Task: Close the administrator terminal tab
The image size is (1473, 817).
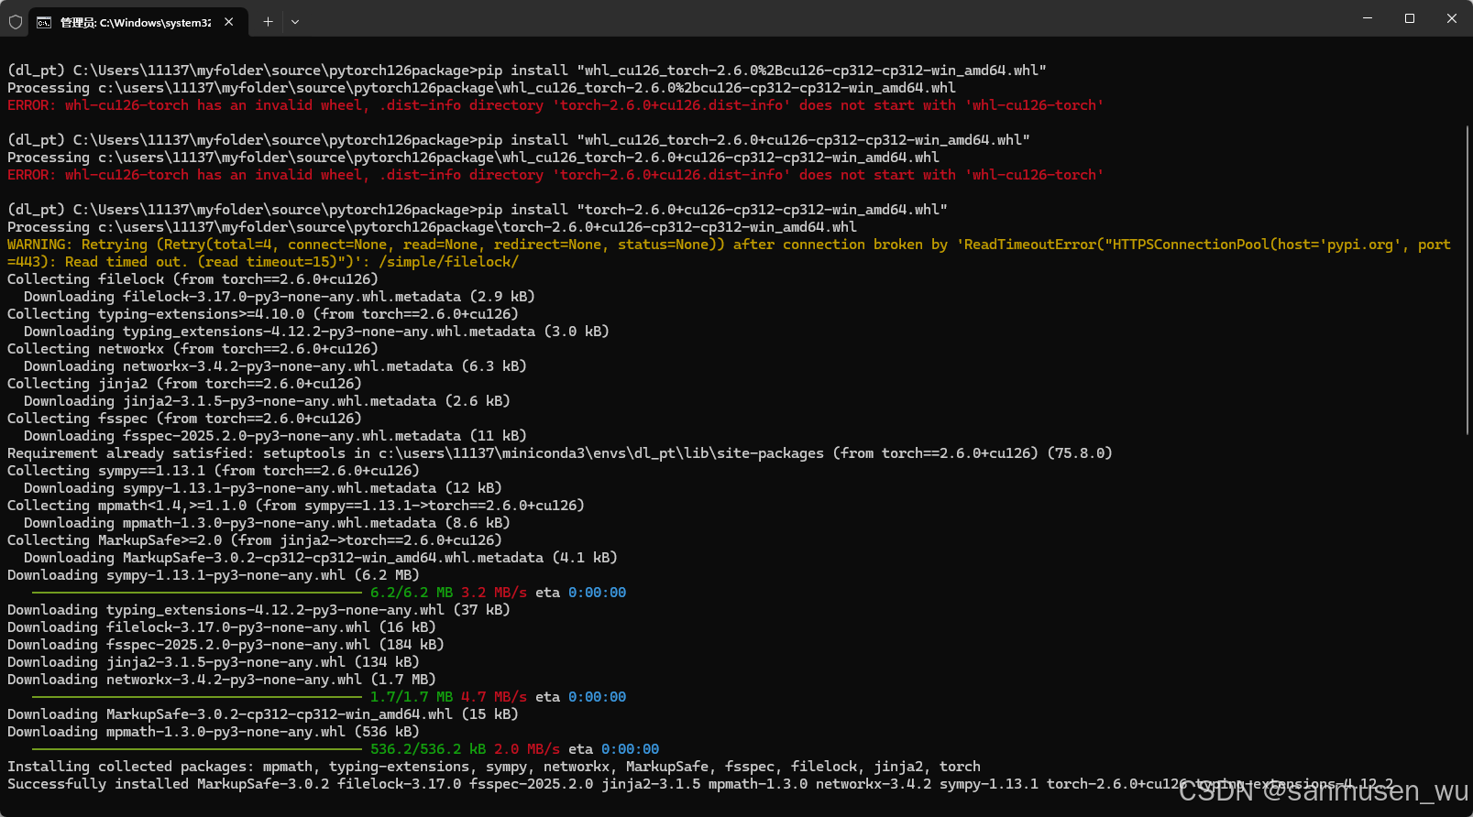Action: pos(228,21)
